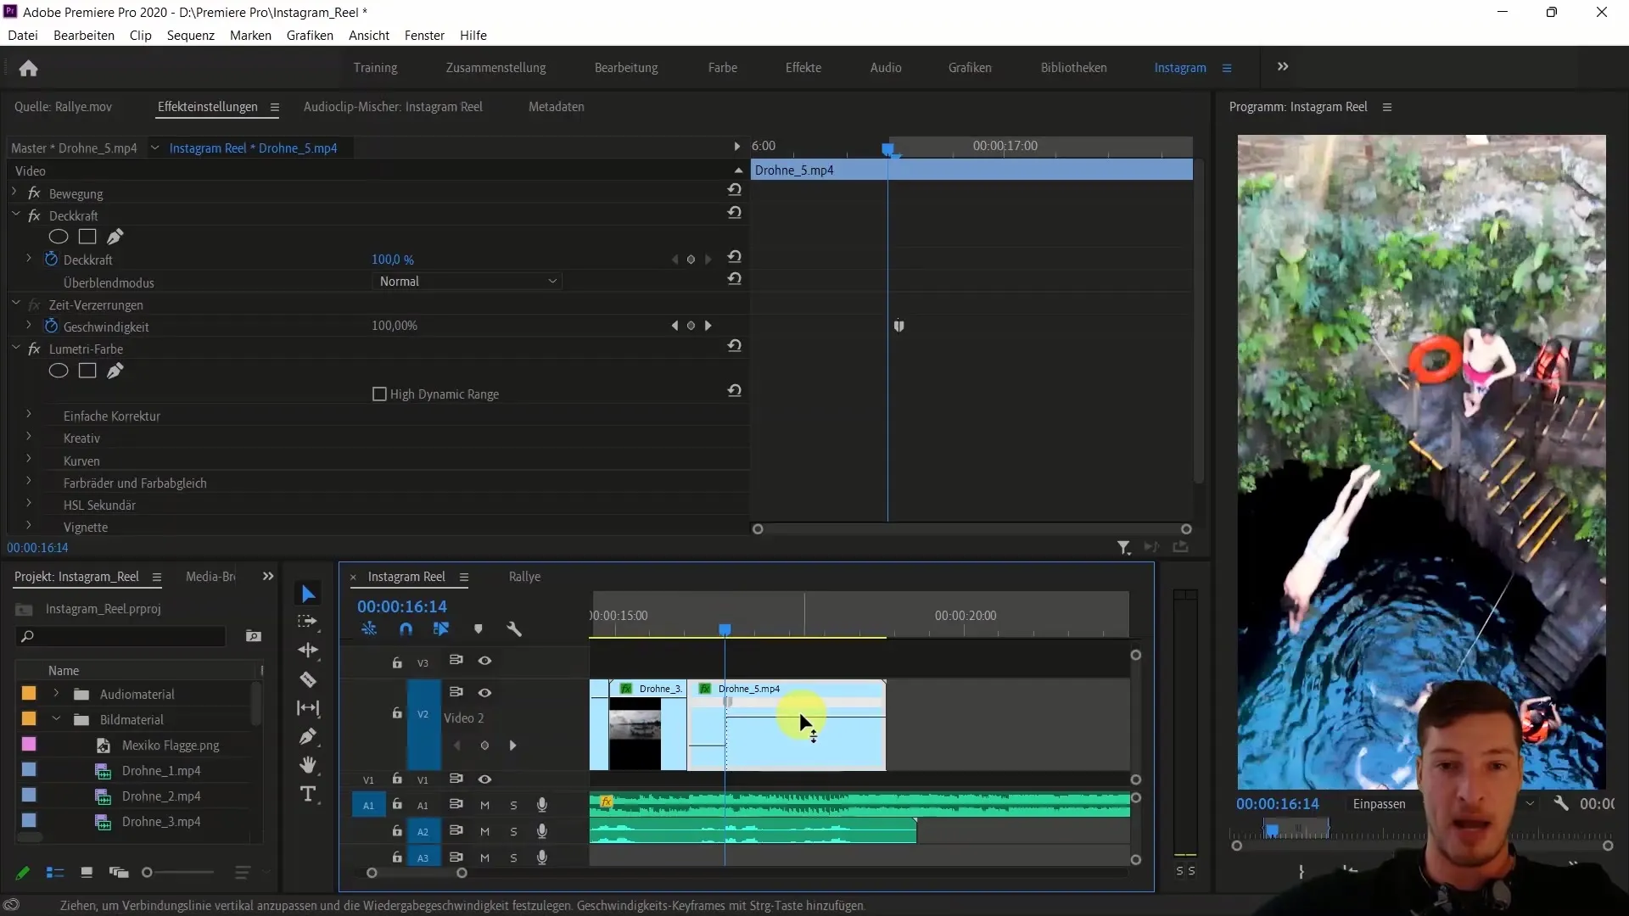Image resolution: width=1629 pixels, height=916 pixels.
Task: Click Mexiko Flagge.png pink label swatch
Action: tap(29, 745)
